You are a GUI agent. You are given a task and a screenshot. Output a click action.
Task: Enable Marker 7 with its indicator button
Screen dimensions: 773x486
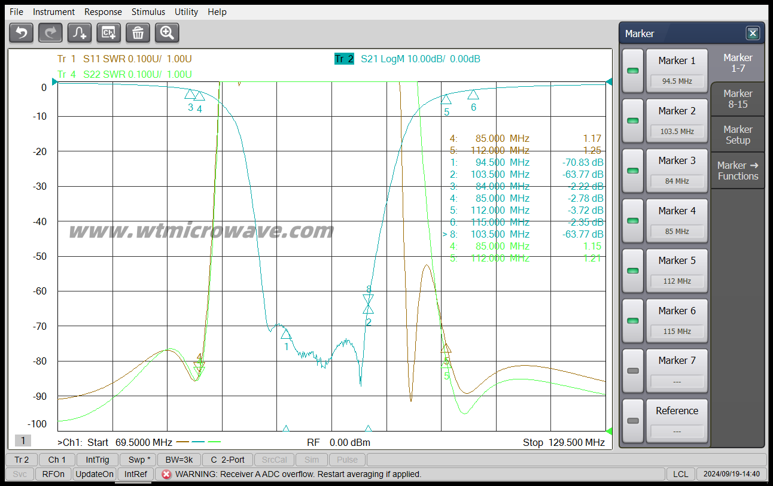point(632,370)
